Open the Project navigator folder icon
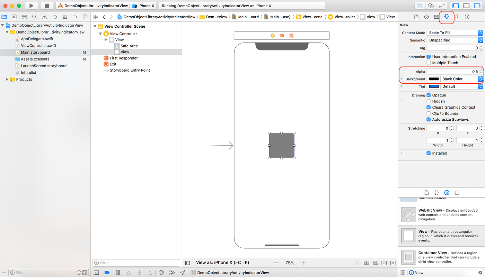The image size is (485, 277). click(x=4, y=17)
